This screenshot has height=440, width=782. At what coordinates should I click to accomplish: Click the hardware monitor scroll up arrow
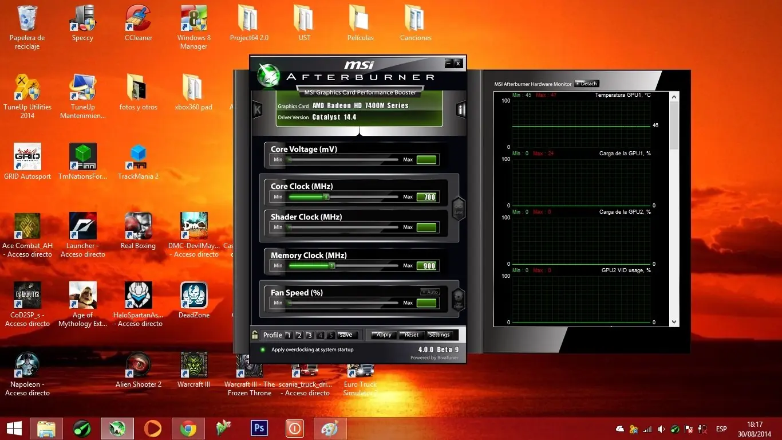click(674, 96)
